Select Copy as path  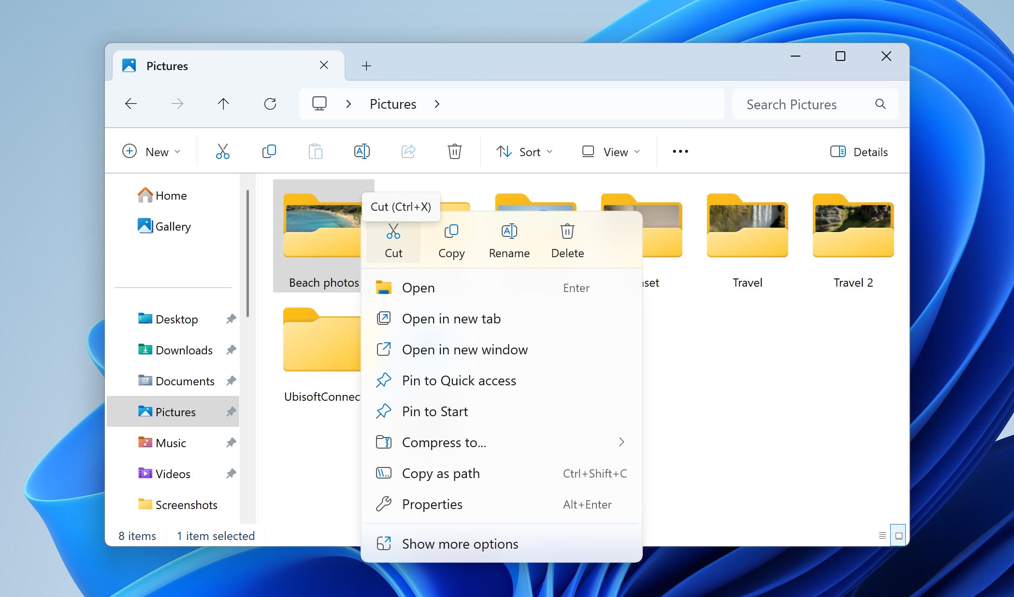click(502, 474)
